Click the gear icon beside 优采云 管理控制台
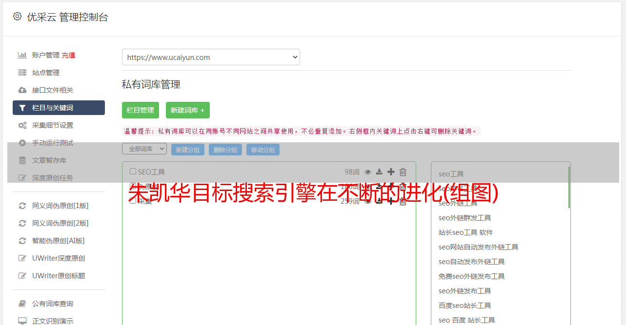The width and height of the screenshot is (626, 325). click(17, 17)
